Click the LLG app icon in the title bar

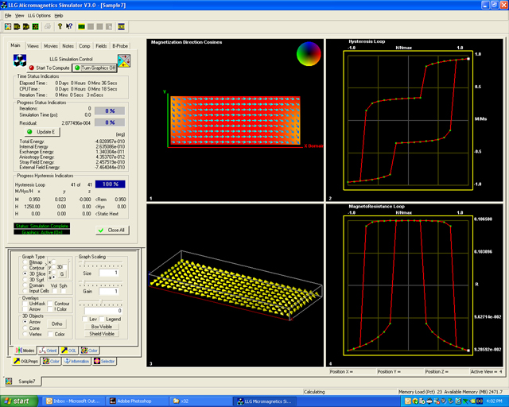coord(4,6)
